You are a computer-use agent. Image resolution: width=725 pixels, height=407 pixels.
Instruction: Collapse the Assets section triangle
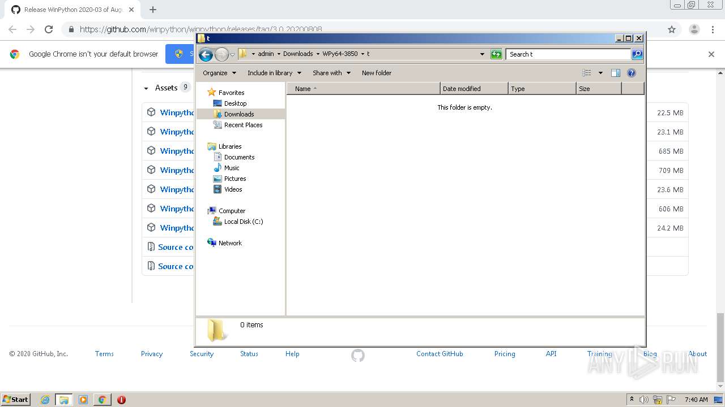pos(146,88)
